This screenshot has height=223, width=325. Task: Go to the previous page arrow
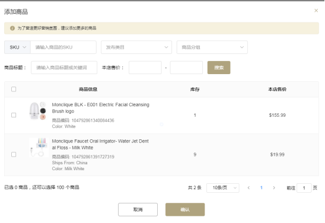point(248,188)
